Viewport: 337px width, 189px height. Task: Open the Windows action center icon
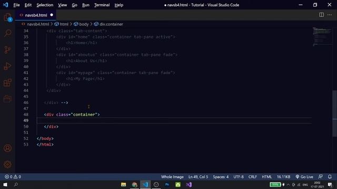click(330, 184)
